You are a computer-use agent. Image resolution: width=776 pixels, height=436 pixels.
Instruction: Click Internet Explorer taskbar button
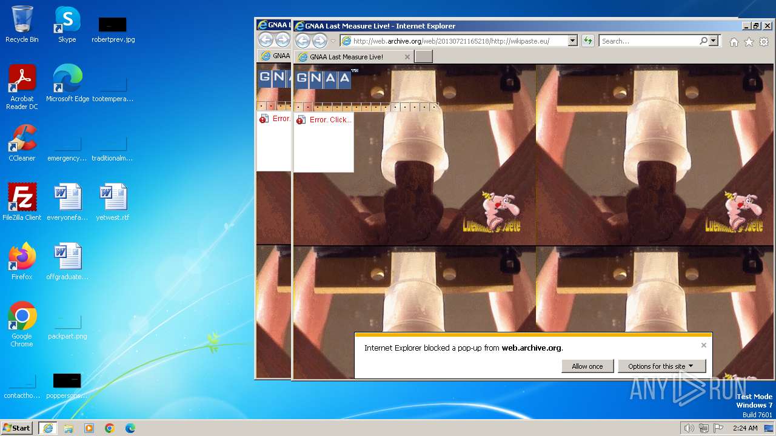coord(48,428)
